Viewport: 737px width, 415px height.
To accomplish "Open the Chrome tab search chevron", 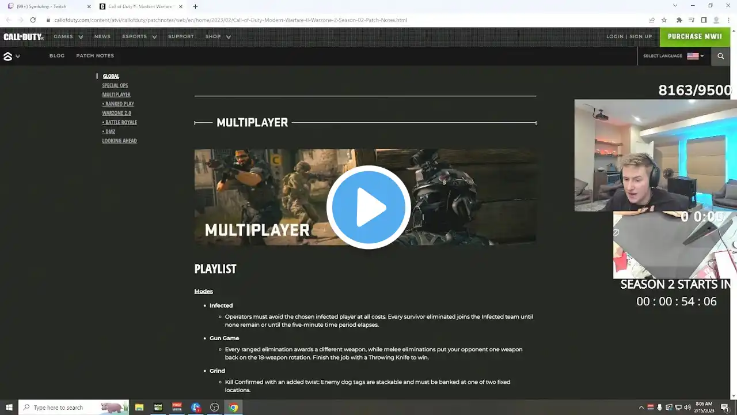I will pyautogui.click(x=675, y=6).
